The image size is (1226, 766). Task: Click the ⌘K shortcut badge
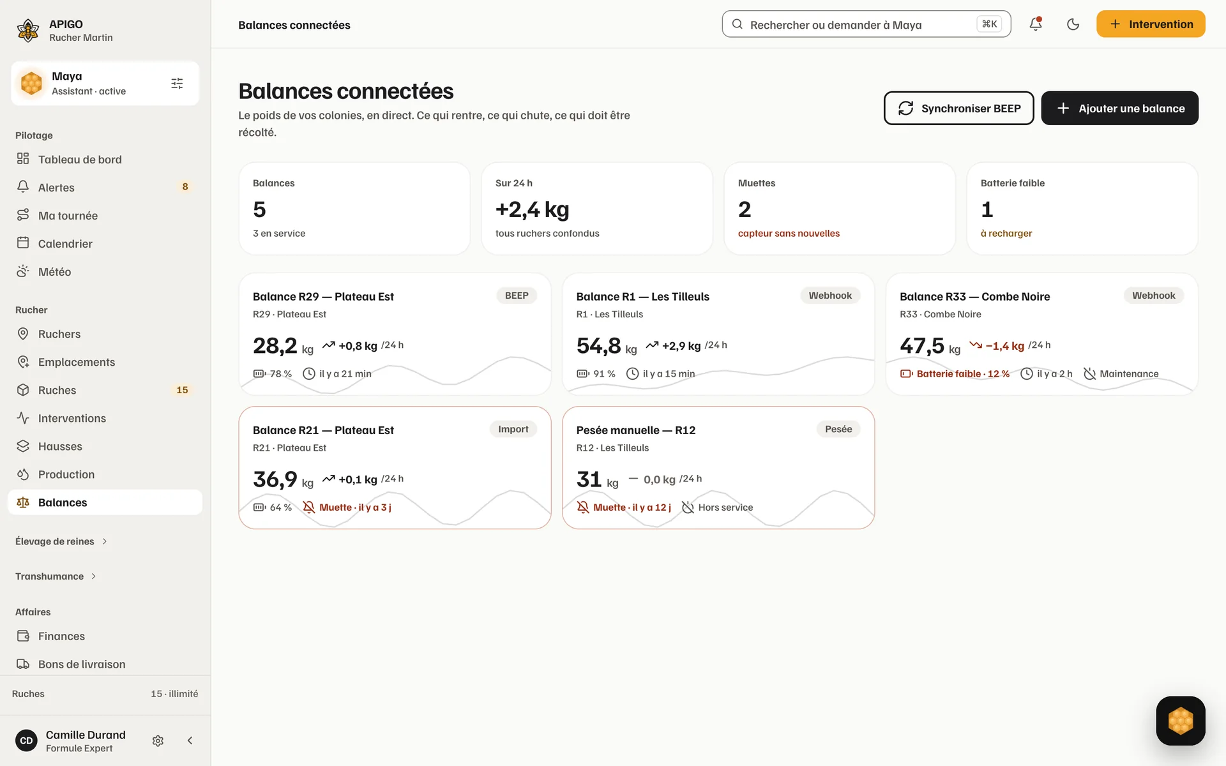point(989,24)
